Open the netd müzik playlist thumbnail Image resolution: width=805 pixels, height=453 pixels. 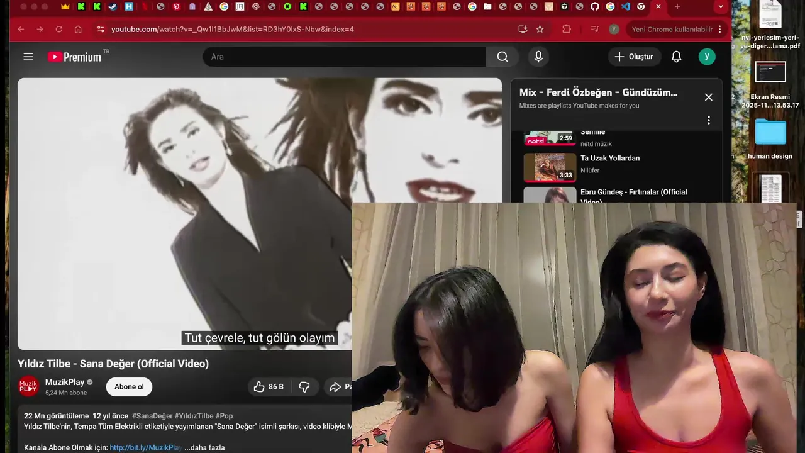(x=550, y=138)
